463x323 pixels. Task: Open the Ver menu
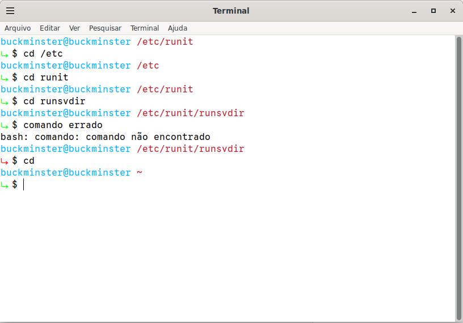[x=74, y=28]
